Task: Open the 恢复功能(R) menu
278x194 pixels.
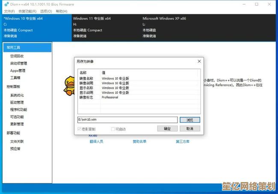Action: 27,12
